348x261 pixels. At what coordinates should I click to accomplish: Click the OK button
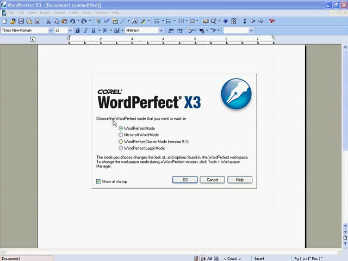[185, 180]
